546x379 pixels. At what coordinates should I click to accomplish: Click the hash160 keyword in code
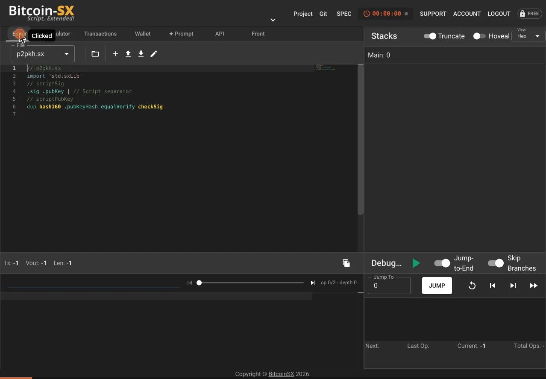pyautogui.click(x=50, y=107)
